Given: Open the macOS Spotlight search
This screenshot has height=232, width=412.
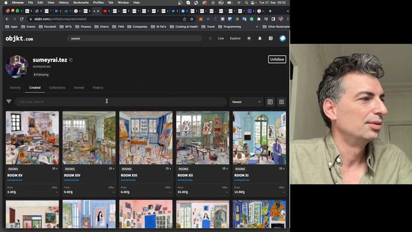Looking at the screenshot, I should 246,3.
